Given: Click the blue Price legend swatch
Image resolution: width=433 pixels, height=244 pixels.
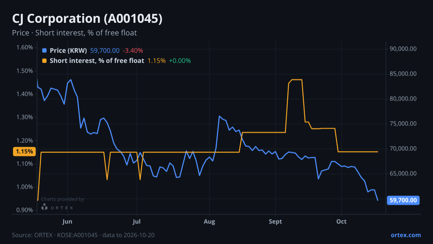Looking at the screenshot, I should point(45,51).
